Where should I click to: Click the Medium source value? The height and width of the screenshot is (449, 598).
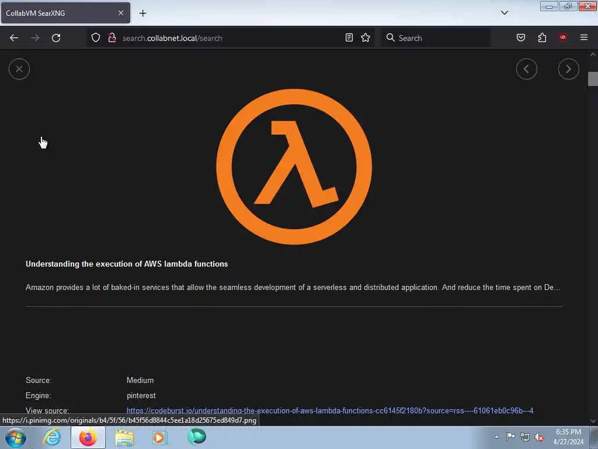140,380
